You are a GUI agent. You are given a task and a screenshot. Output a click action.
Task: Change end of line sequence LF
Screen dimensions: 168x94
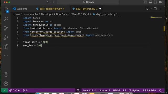click(x=124, y=91)
